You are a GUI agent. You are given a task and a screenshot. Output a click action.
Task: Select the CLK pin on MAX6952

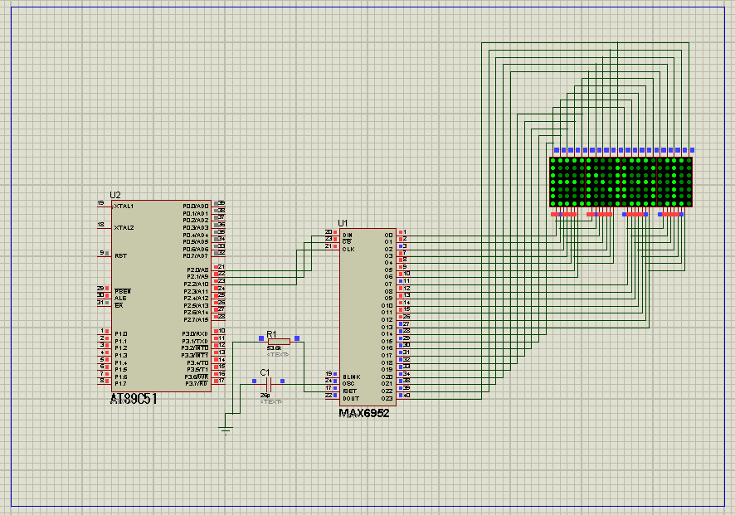click(348, 248)
